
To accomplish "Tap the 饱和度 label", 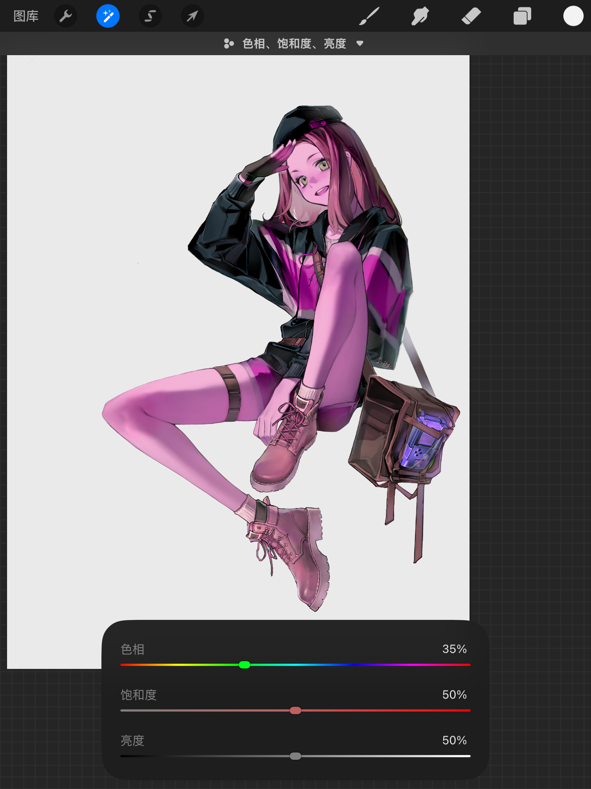I will pos(139,695).
